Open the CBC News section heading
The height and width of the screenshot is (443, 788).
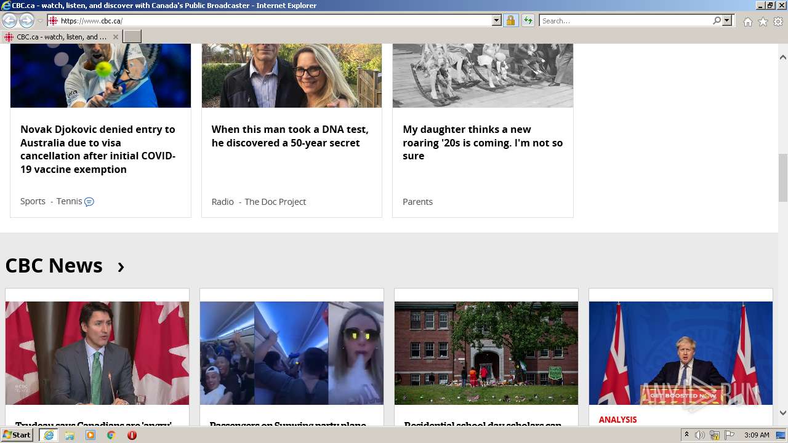[54, 265]
